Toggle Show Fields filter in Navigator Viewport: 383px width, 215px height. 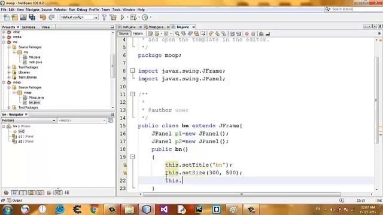[14, 192]
